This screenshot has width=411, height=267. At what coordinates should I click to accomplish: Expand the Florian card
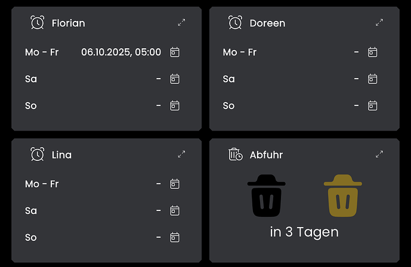click(x=181, y=23)
